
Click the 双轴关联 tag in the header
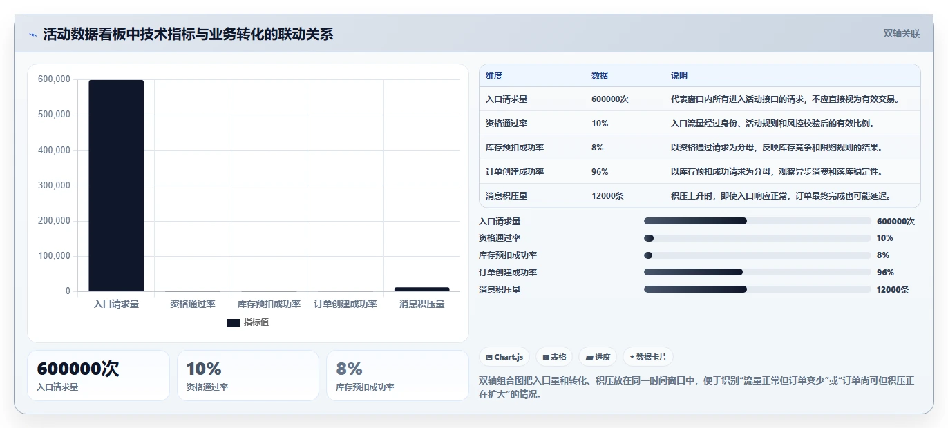pyautogui.click(x=902, y=33)
